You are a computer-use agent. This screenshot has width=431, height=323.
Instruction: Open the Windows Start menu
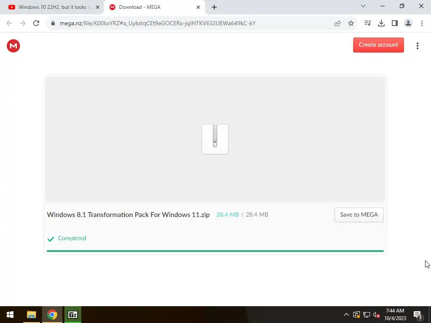10,315
